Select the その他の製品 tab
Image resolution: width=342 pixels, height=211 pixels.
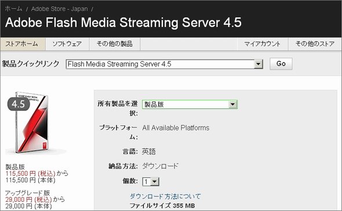(115, 44)
